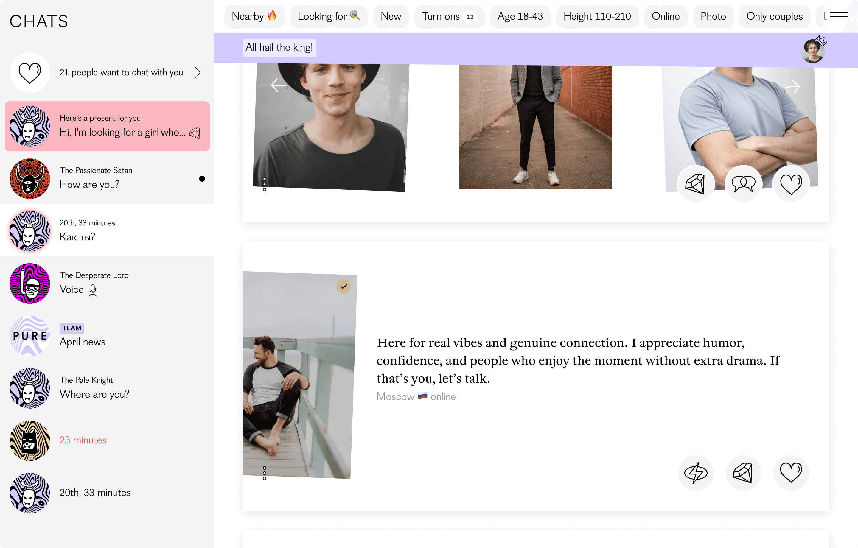Viewport: 858px width, 548px height.
Task: Click the verified checkmark badge on Moscow profile photo
Action: (343, 287)
